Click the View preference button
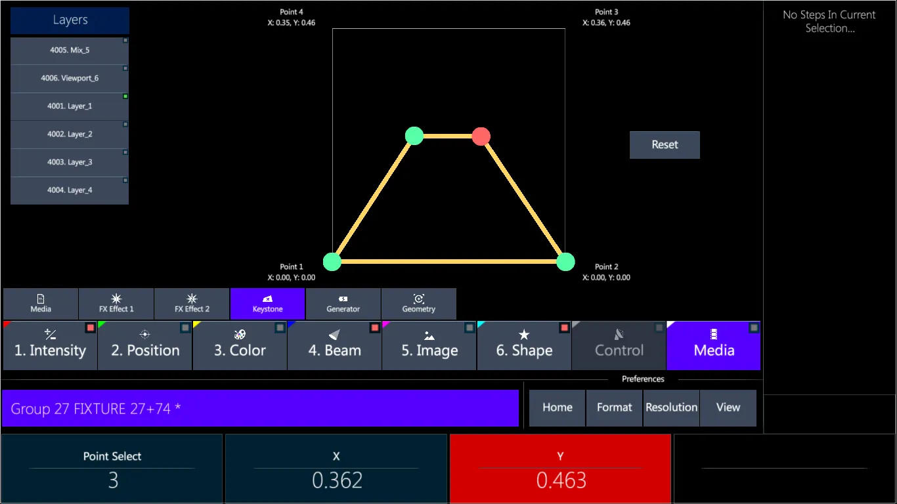The height and width of the screenshot is (504, 897). coord(728,408)
